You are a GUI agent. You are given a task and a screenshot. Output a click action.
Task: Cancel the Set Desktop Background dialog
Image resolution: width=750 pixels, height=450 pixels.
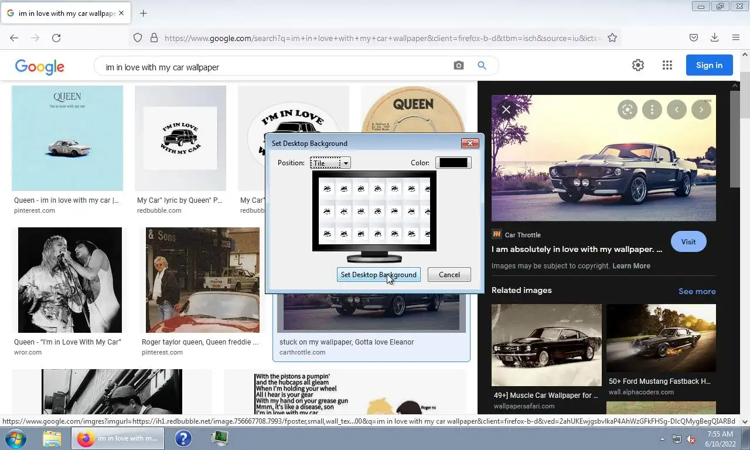[x=449, y=275]
